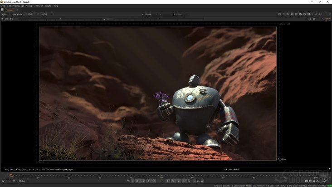Open the File menu
The width and height of the screenshot is (332, 187).
(x=3, y=6)
